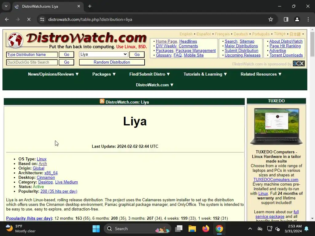This screenshot has height=236, width=315.
Task: Expand the Related Resources menu
Action: 261,74
